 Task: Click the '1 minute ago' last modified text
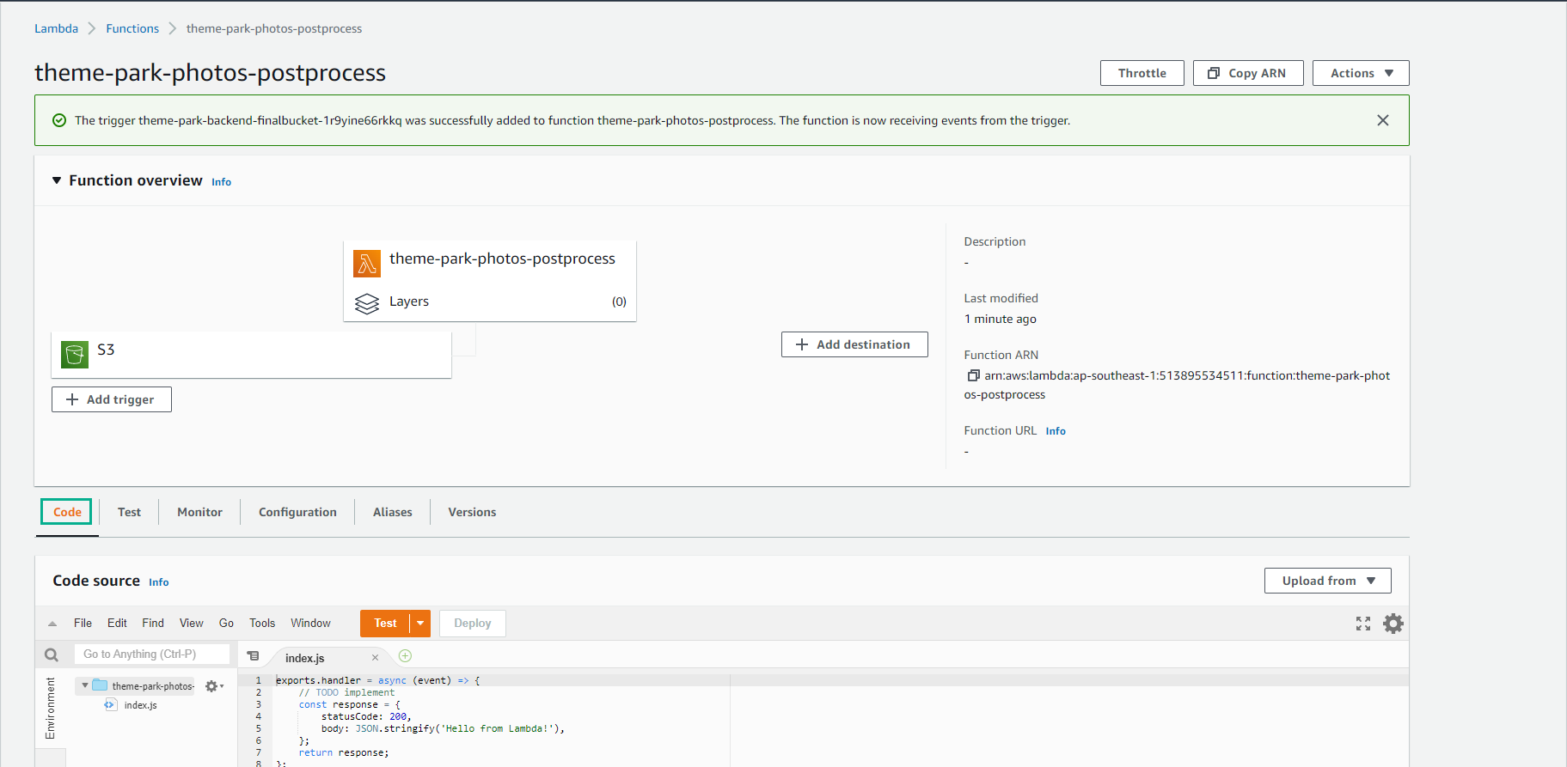point(1000,319)
